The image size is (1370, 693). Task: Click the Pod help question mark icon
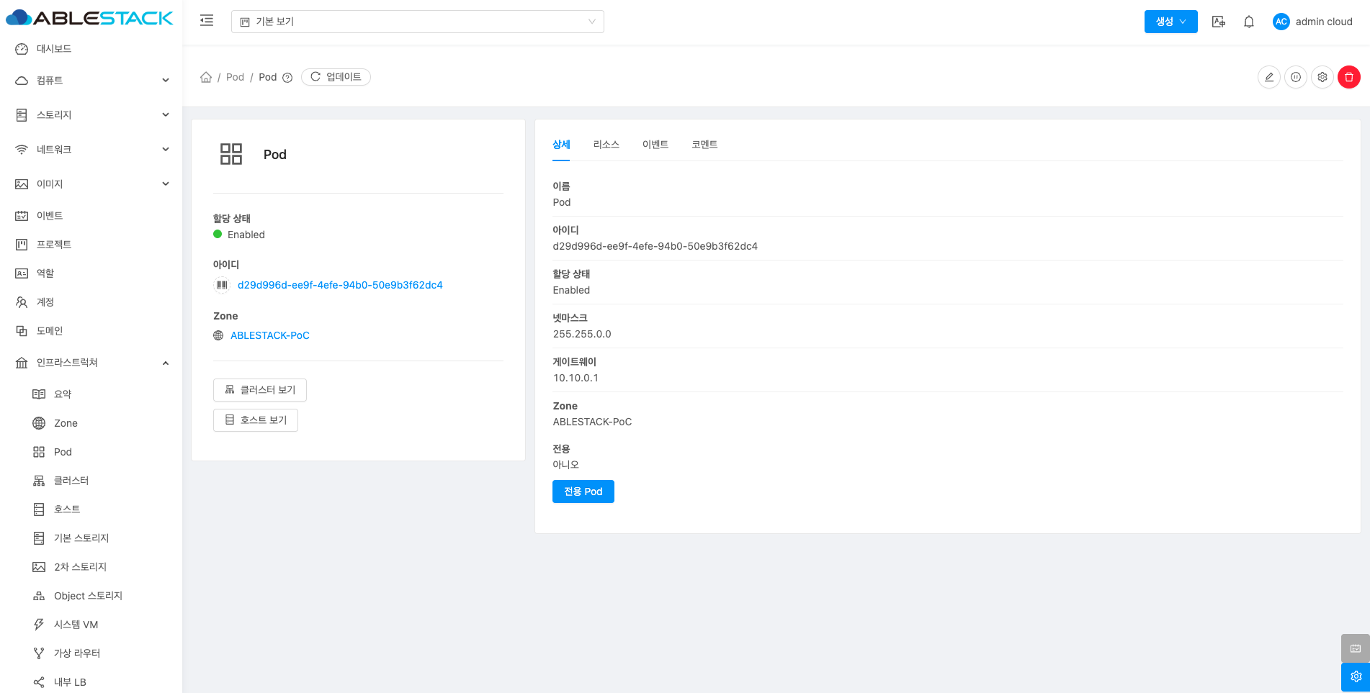(x=287, y=78)
